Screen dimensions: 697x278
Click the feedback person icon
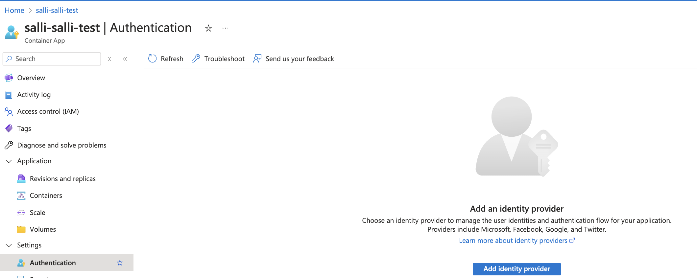[x=257, y=58]
